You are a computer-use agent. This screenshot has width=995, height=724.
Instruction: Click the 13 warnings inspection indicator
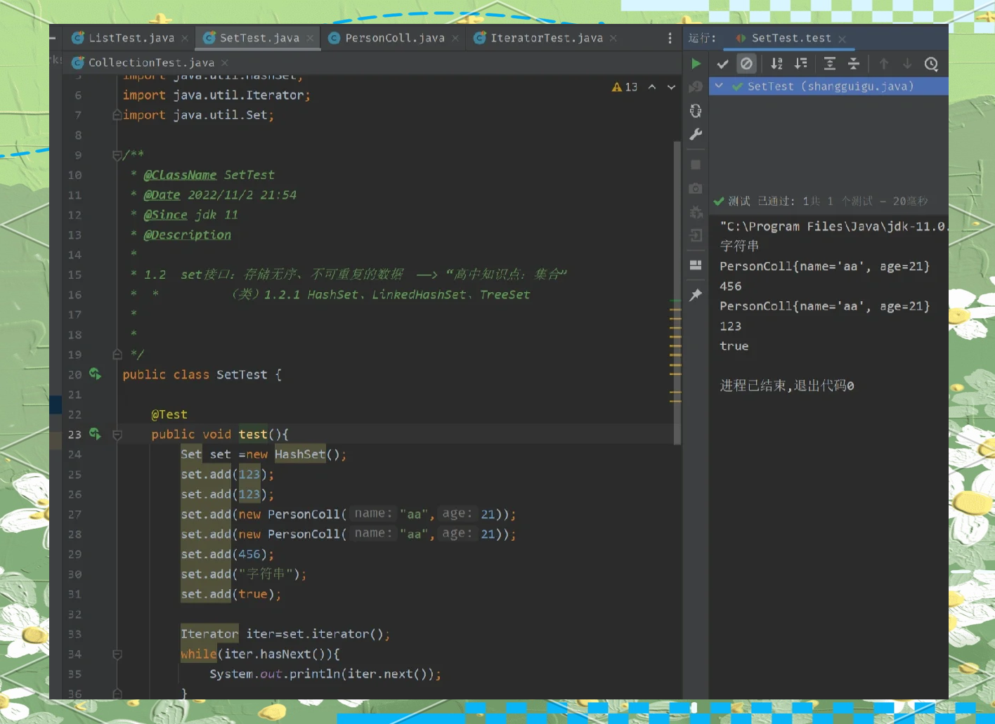pyautogui.click(x=625, y=87)
